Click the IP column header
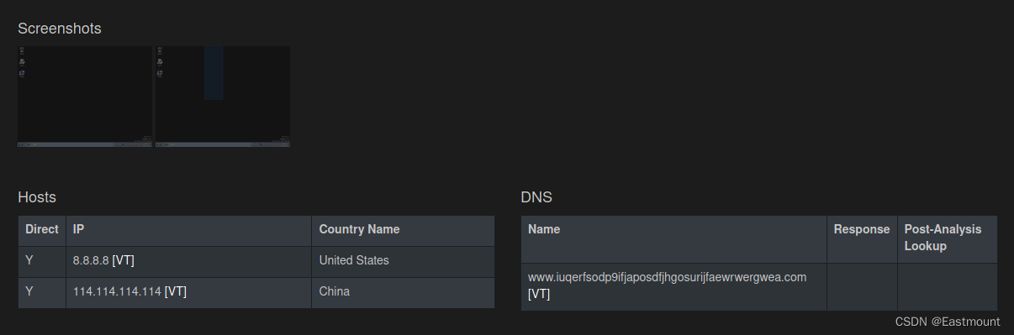Viewport: 1014px width, 335px height. click(x=78, y=229)
